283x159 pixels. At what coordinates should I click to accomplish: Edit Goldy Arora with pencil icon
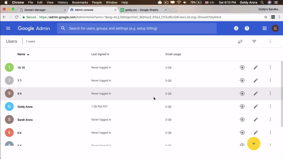[x=256, y=107]
